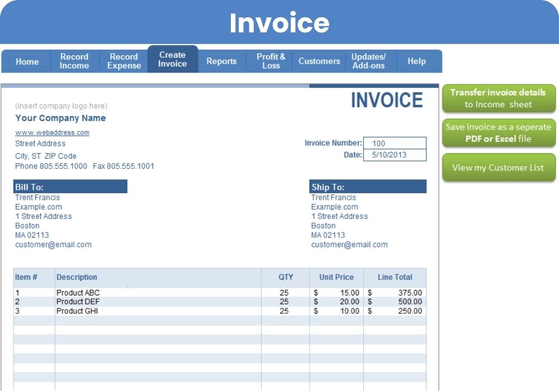Select the Bill To customer name Trent Francis
Screen dimensions: 559x391
click(x=37, y=198)
